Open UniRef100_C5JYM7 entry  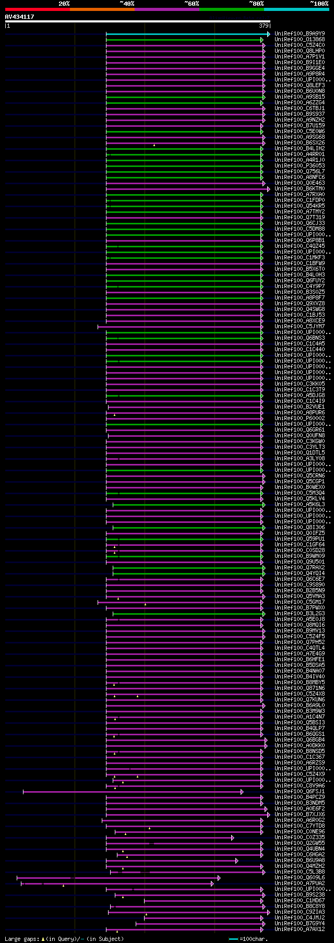300,327
